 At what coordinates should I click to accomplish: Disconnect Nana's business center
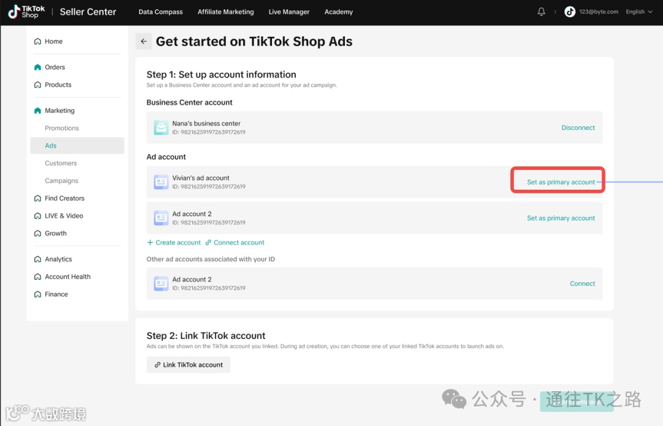578,128
